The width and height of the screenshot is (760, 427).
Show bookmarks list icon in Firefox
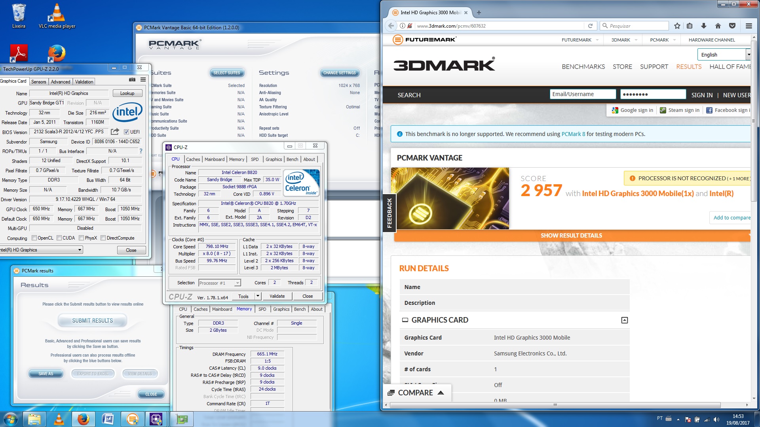690,26
